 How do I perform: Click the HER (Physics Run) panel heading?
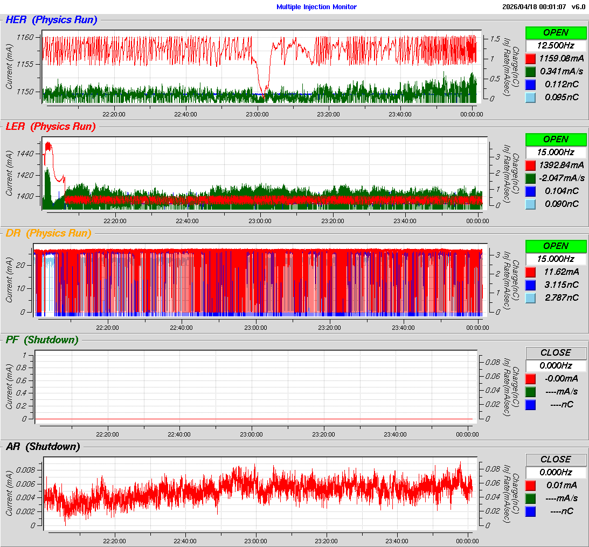click(51, 20)
